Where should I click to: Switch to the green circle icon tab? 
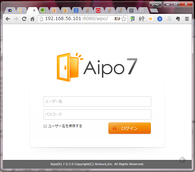[x=43, y=10]
